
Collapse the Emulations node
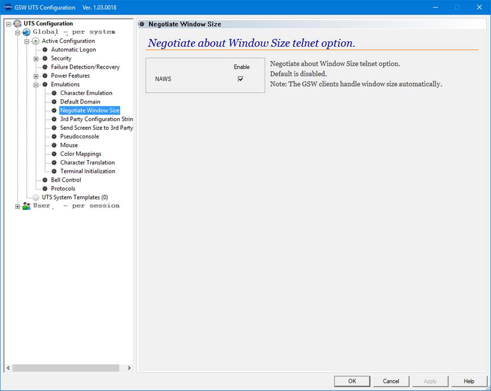[x=36, y=85]
